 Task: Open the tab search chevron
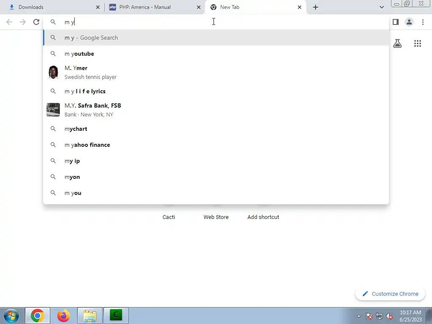381,7
